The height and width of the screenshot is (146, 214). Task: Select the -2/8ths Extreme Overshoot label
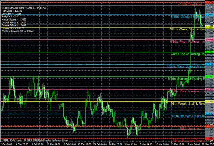point(188,141)
